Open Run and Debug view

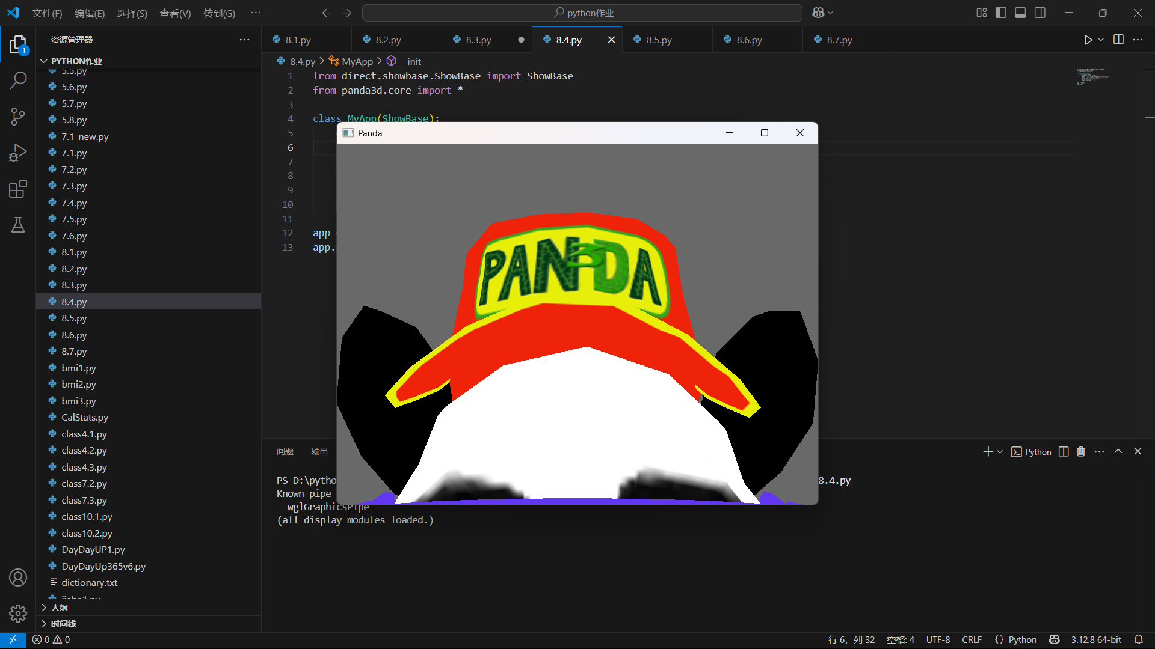[18, 153]
